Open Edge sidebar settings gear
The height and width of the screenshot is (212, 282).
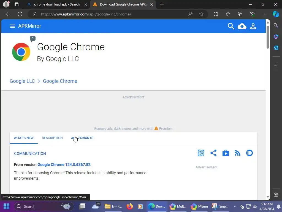tap(276, 195)
